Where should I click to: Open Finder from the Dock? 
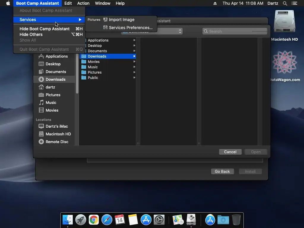tap(68, 220)
